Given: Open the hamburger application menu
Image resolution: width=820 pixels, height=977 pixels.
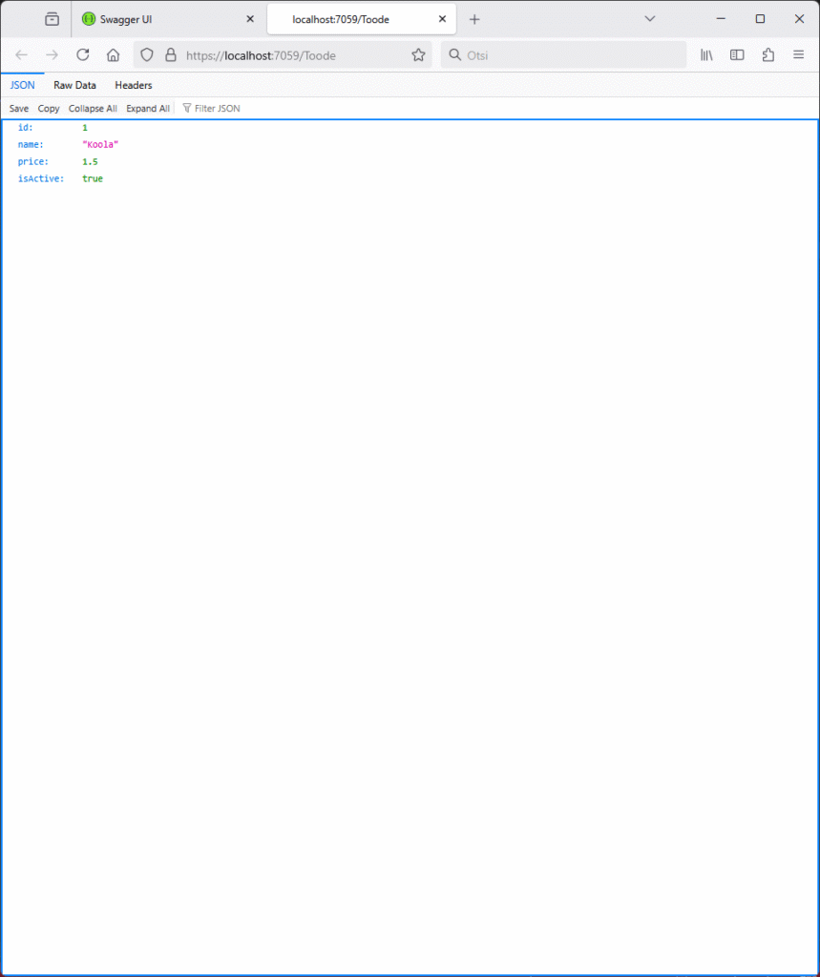Looking at the screenshot, I should point(799,55).
